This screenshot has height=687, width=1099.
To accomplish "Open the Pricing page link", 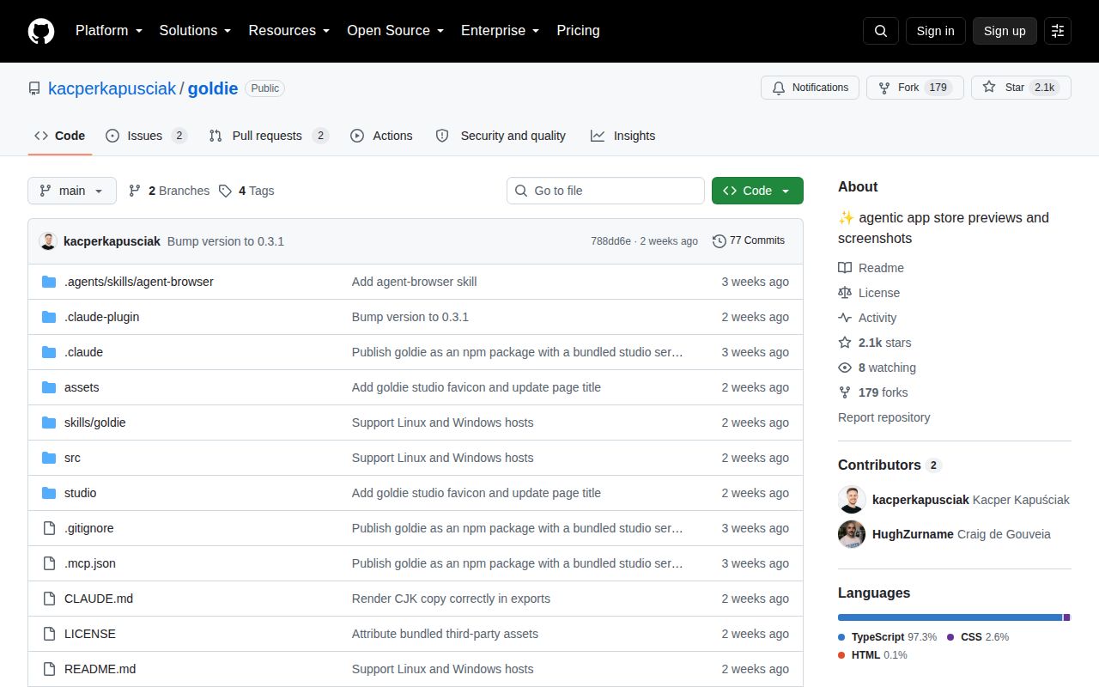I will [x=578, y=31].
